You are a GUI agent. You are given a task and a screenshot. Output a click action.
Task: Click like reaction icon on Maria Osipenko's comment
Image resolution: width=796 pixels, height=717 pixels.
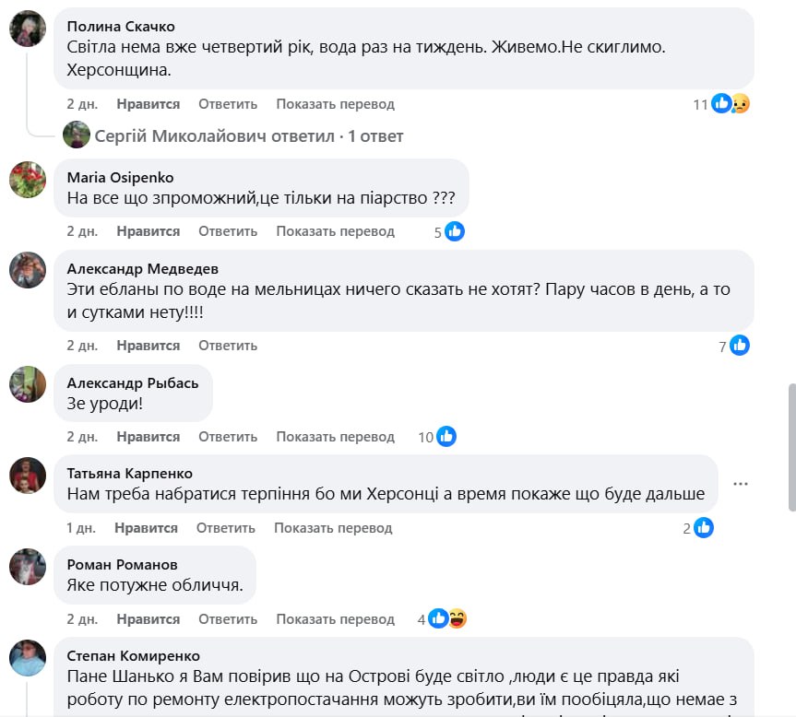tap(454, 231)
